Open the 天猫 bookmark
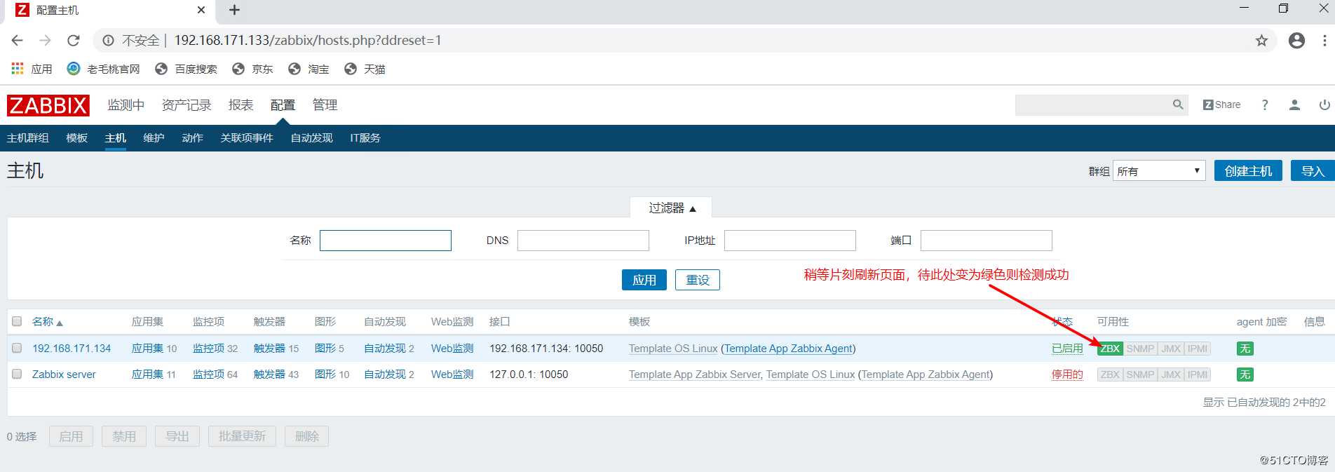The width and height of the screenshot is (1335, 472). coord(365,69)
